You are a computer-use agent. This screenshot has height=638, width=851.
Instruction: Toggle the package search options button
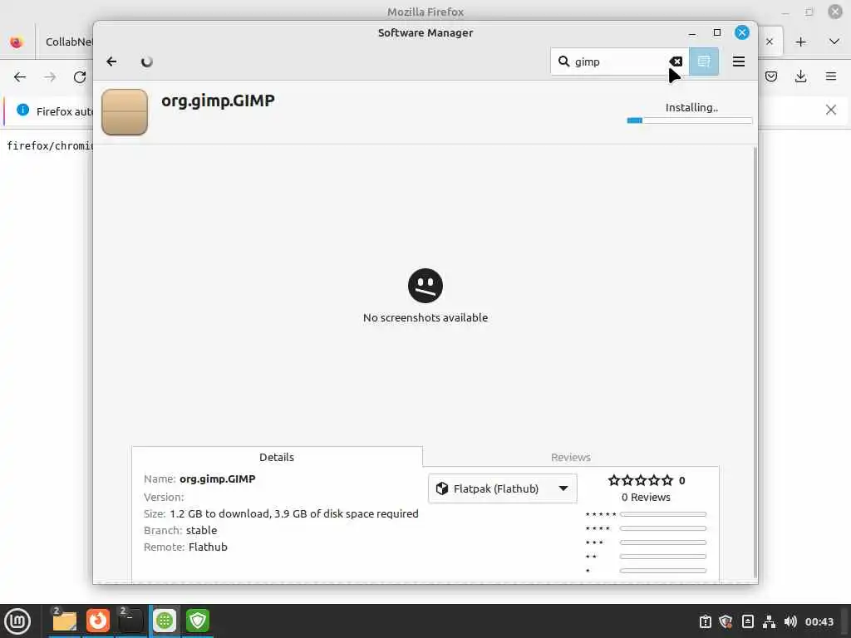click(704, 61)
